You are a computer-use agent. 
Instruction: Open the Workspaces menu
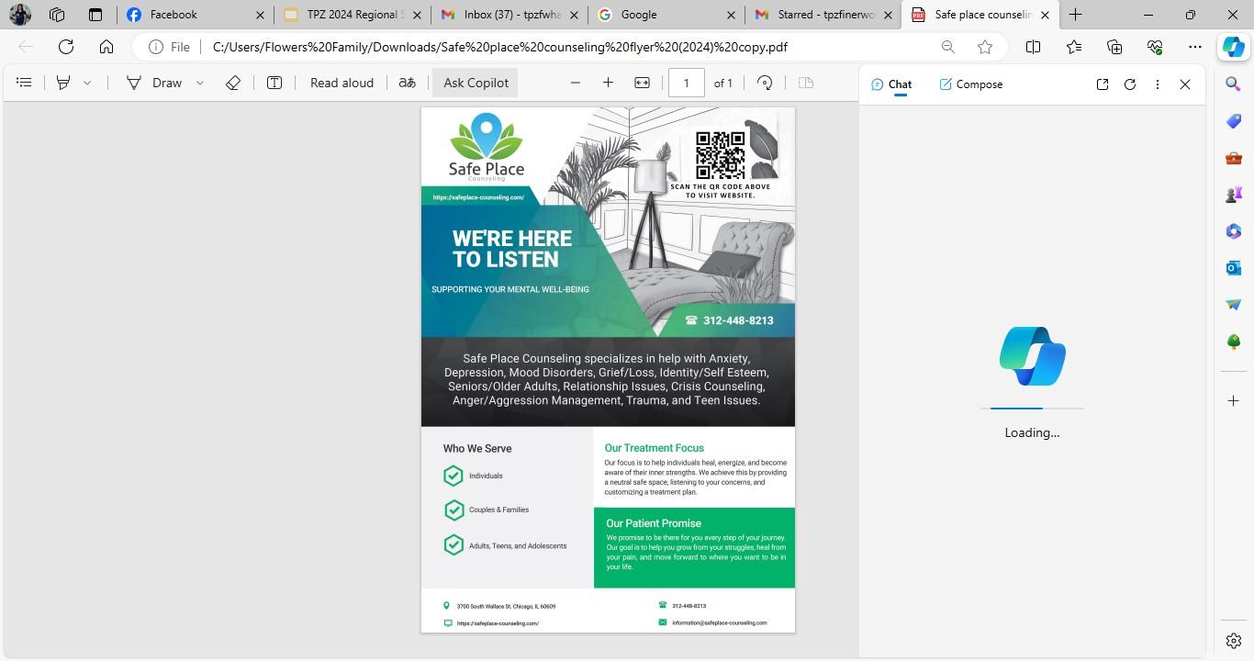[57, 15]
